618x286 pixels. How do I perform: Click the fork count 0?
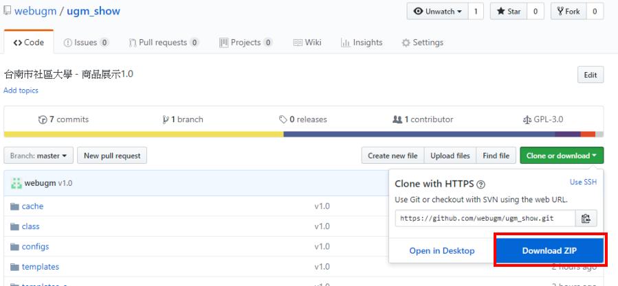pos(595,12)
